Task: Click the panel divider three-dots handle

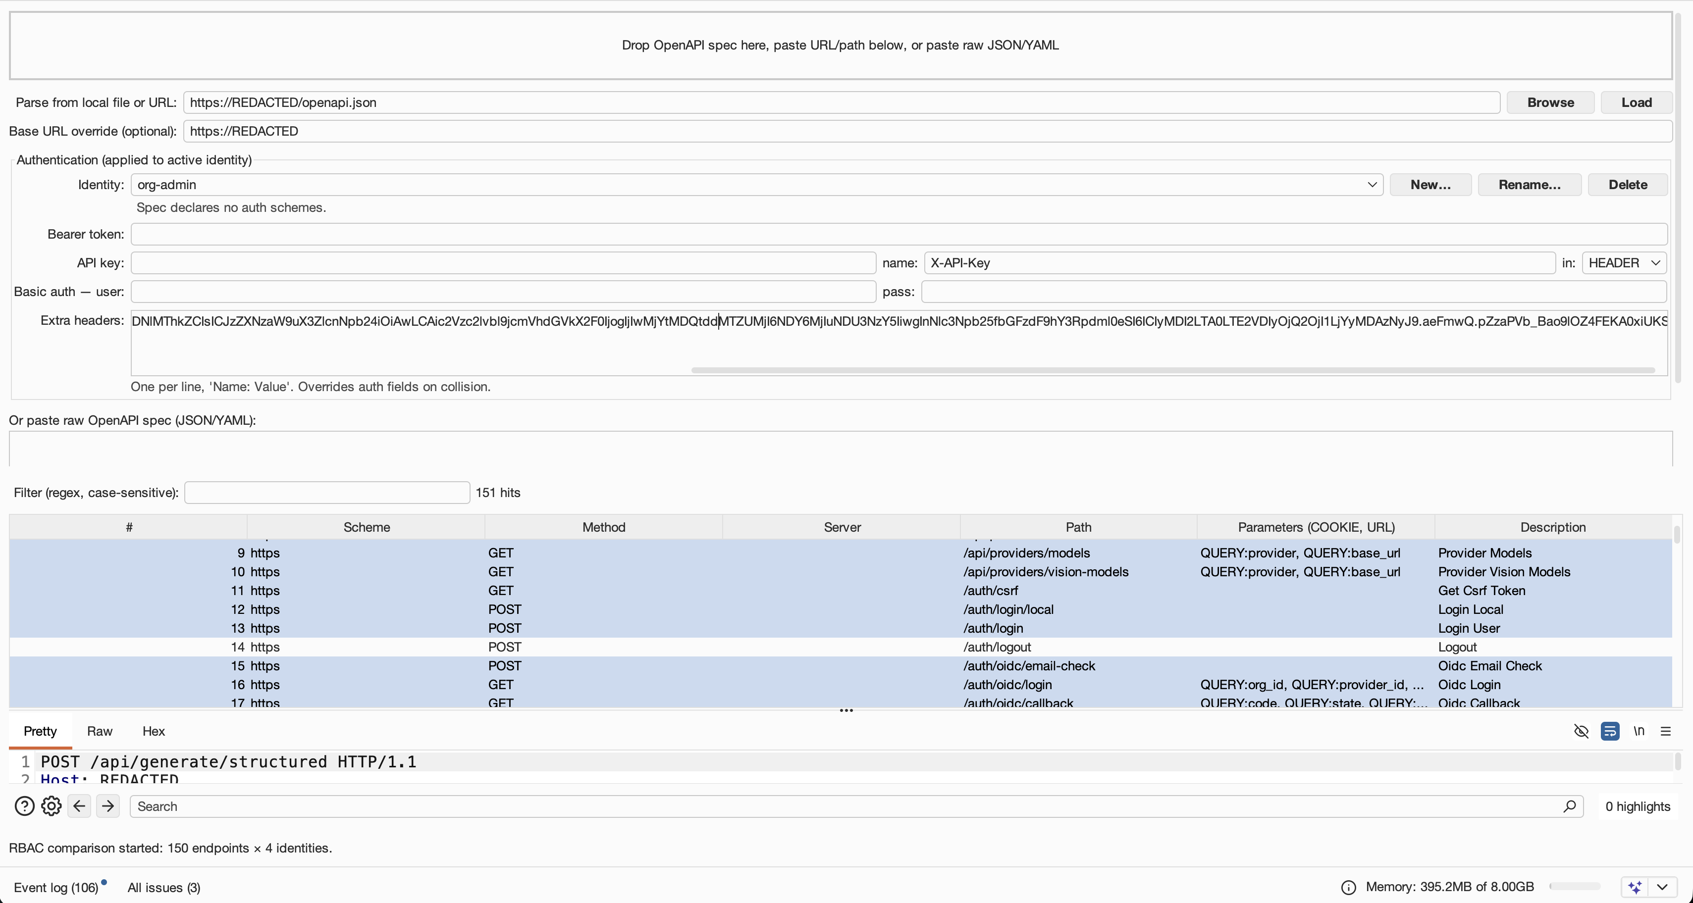Action: click(x=846, y=710)
